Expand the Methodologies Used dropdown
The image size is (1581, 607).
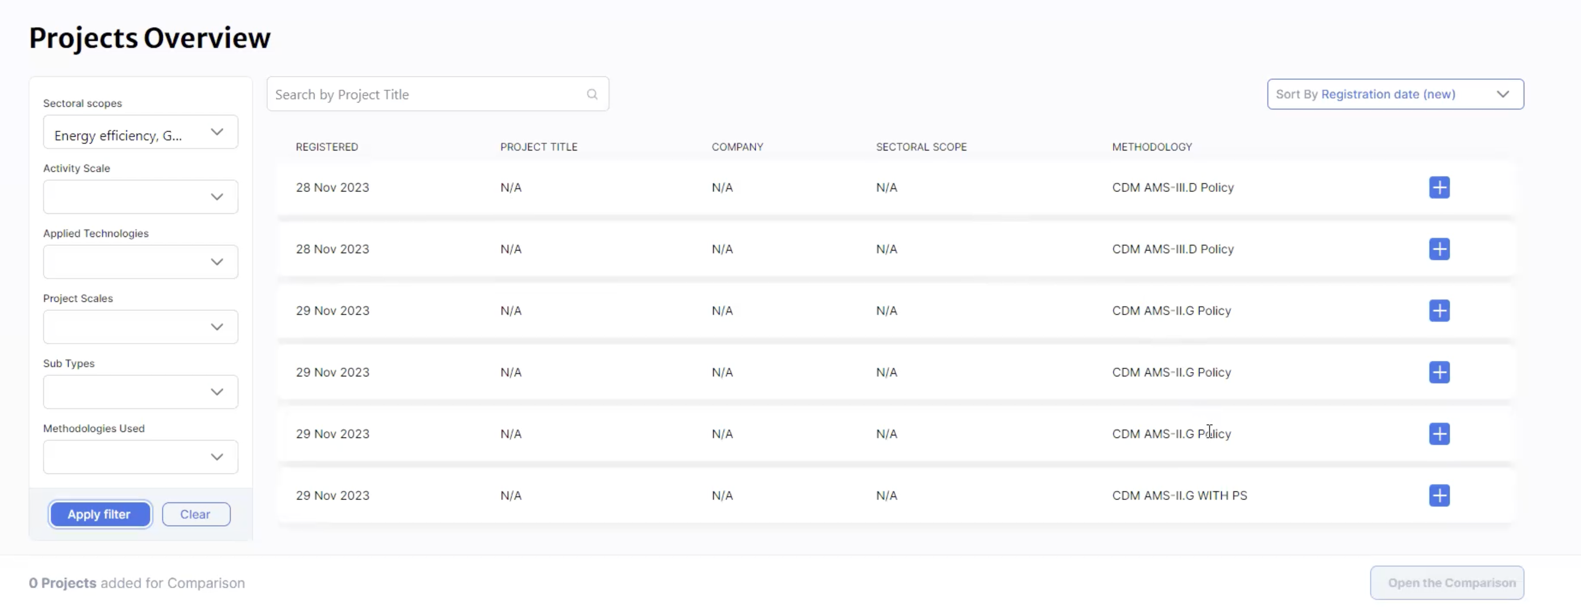coord(141,458)
